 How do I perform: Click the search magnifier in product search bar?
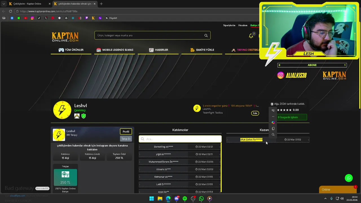coord(206,36)
